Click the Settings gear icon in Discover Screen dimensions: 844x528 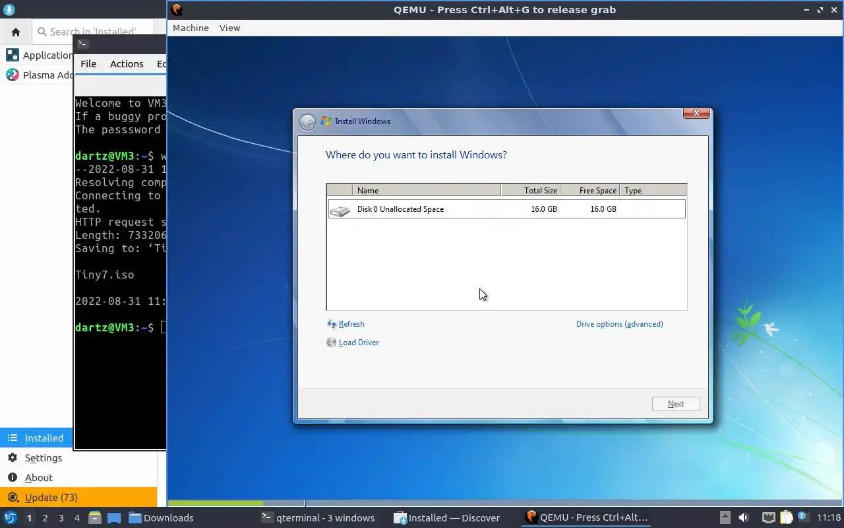(13, 457)
